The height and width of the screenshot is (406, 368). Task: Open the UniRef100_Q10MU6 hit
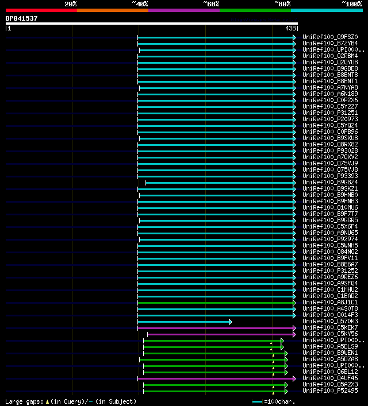[330, 207]
